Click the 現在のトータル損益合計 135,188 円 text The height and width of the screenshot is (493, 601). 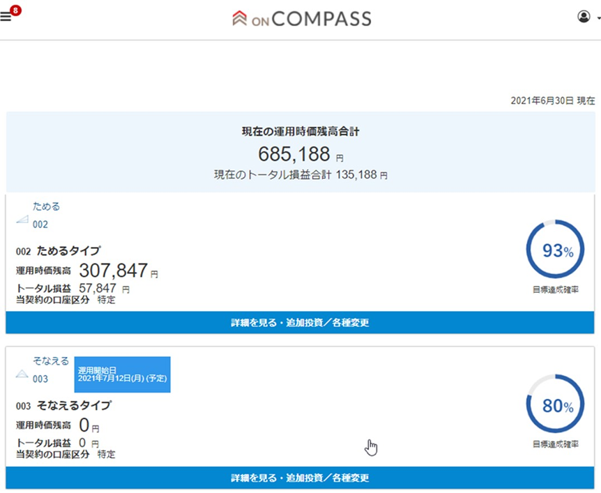[x=300, y=175]
